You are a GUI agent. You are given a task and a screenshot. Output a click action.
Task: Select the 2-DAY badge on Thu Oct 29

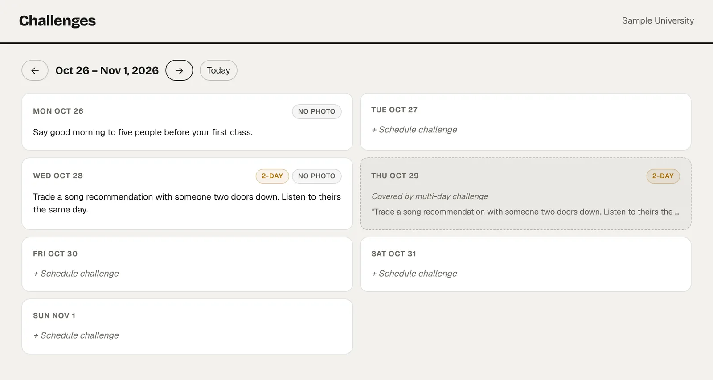[x=663, y=176]
